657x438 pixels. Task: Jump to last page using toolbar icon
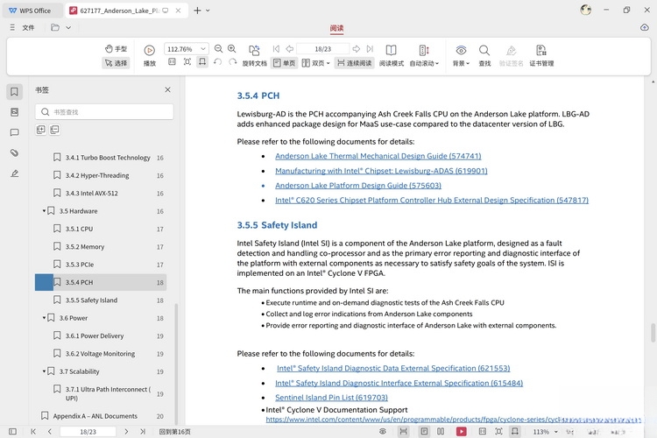coord(370,49)
